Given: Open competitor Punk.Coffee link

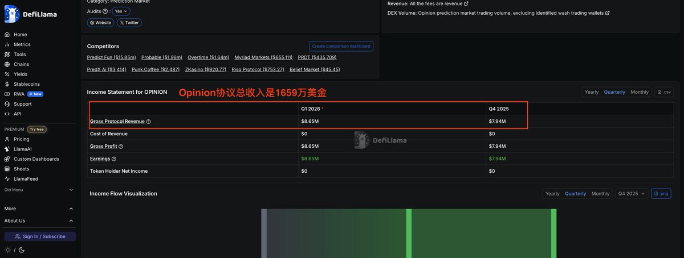Looking at the screenshot, I should (x=156, y=69).
